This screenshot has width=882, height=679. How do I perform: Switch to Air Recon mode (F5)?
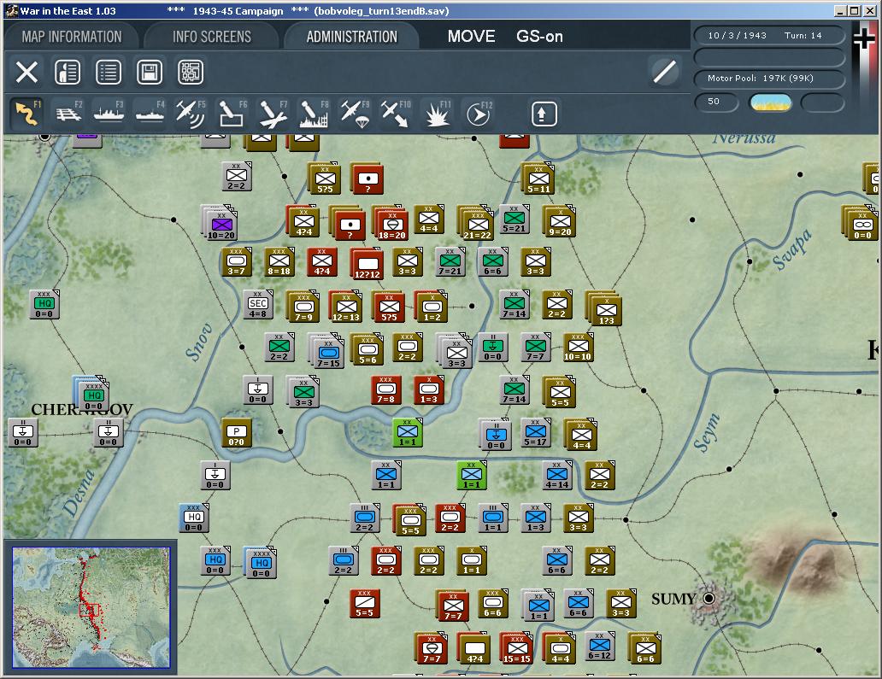click(x=191, y=113)
